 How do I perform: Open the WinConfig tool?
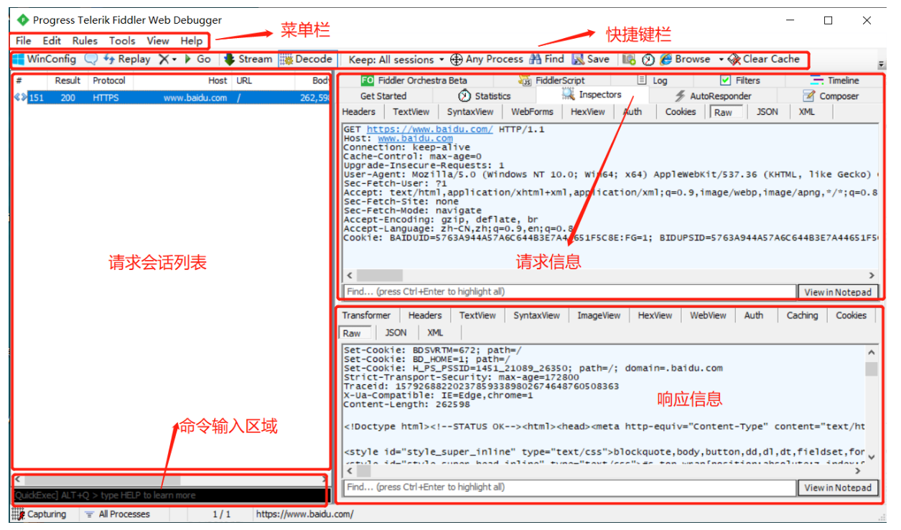[44, 59]
